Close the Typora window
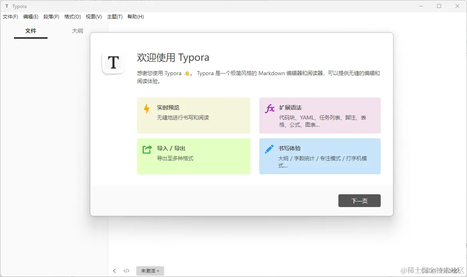467x277 pixels. click(x=457, y=6)
